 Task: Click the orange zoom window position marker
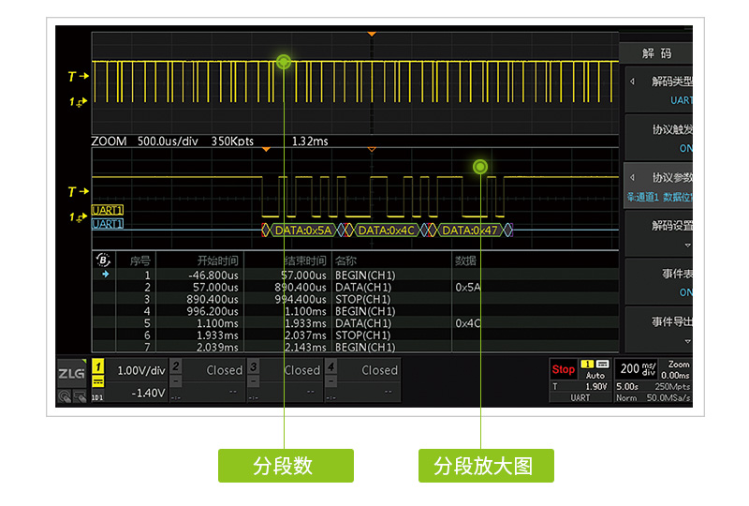[x=266, y=150]
